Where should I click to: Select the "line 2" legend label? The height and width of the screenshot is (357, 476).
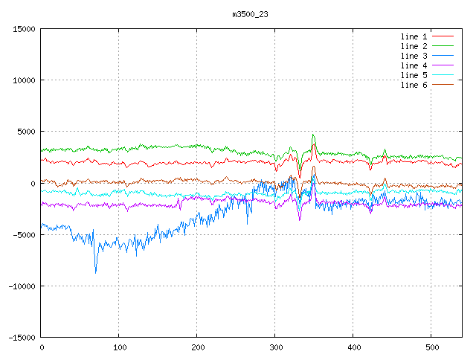tap(414, 46)
